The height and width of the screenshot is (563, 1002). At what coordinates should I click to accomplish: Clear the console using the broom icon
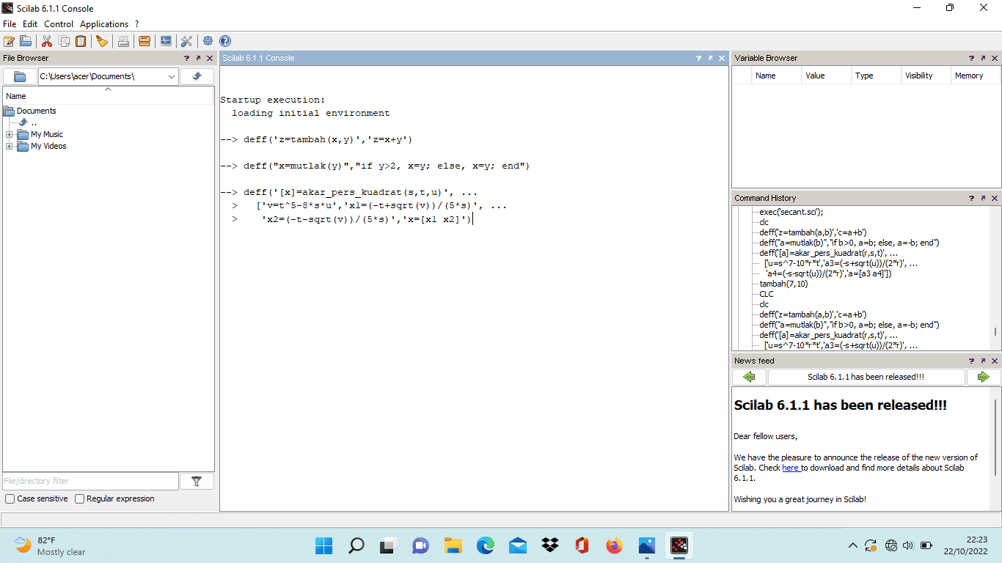tap(102, 41)
